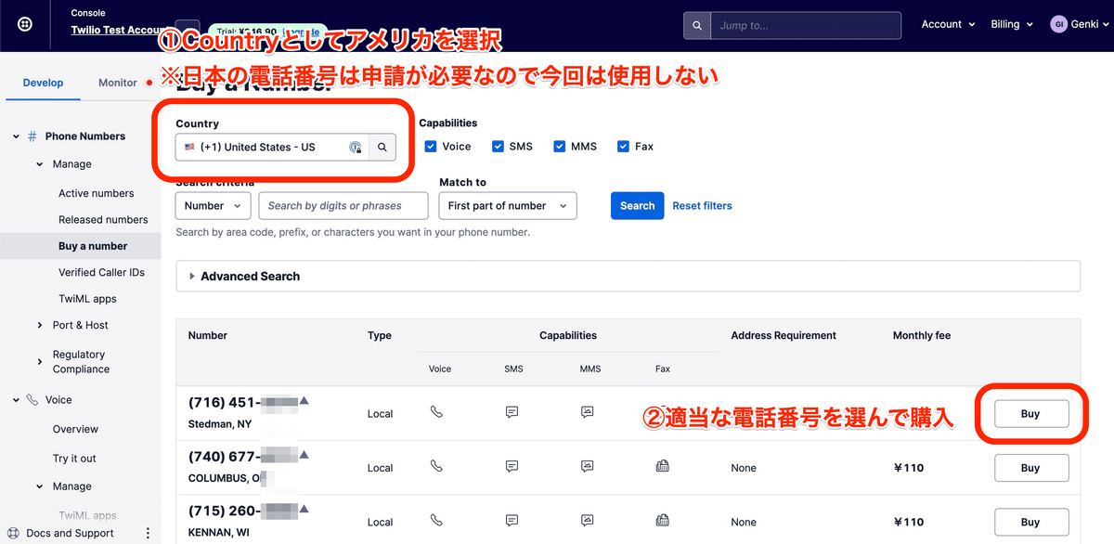Screen dimensions: 1114x544
Task: Buy the (715) 260 Kennan number
Action: pos(1030,522)
